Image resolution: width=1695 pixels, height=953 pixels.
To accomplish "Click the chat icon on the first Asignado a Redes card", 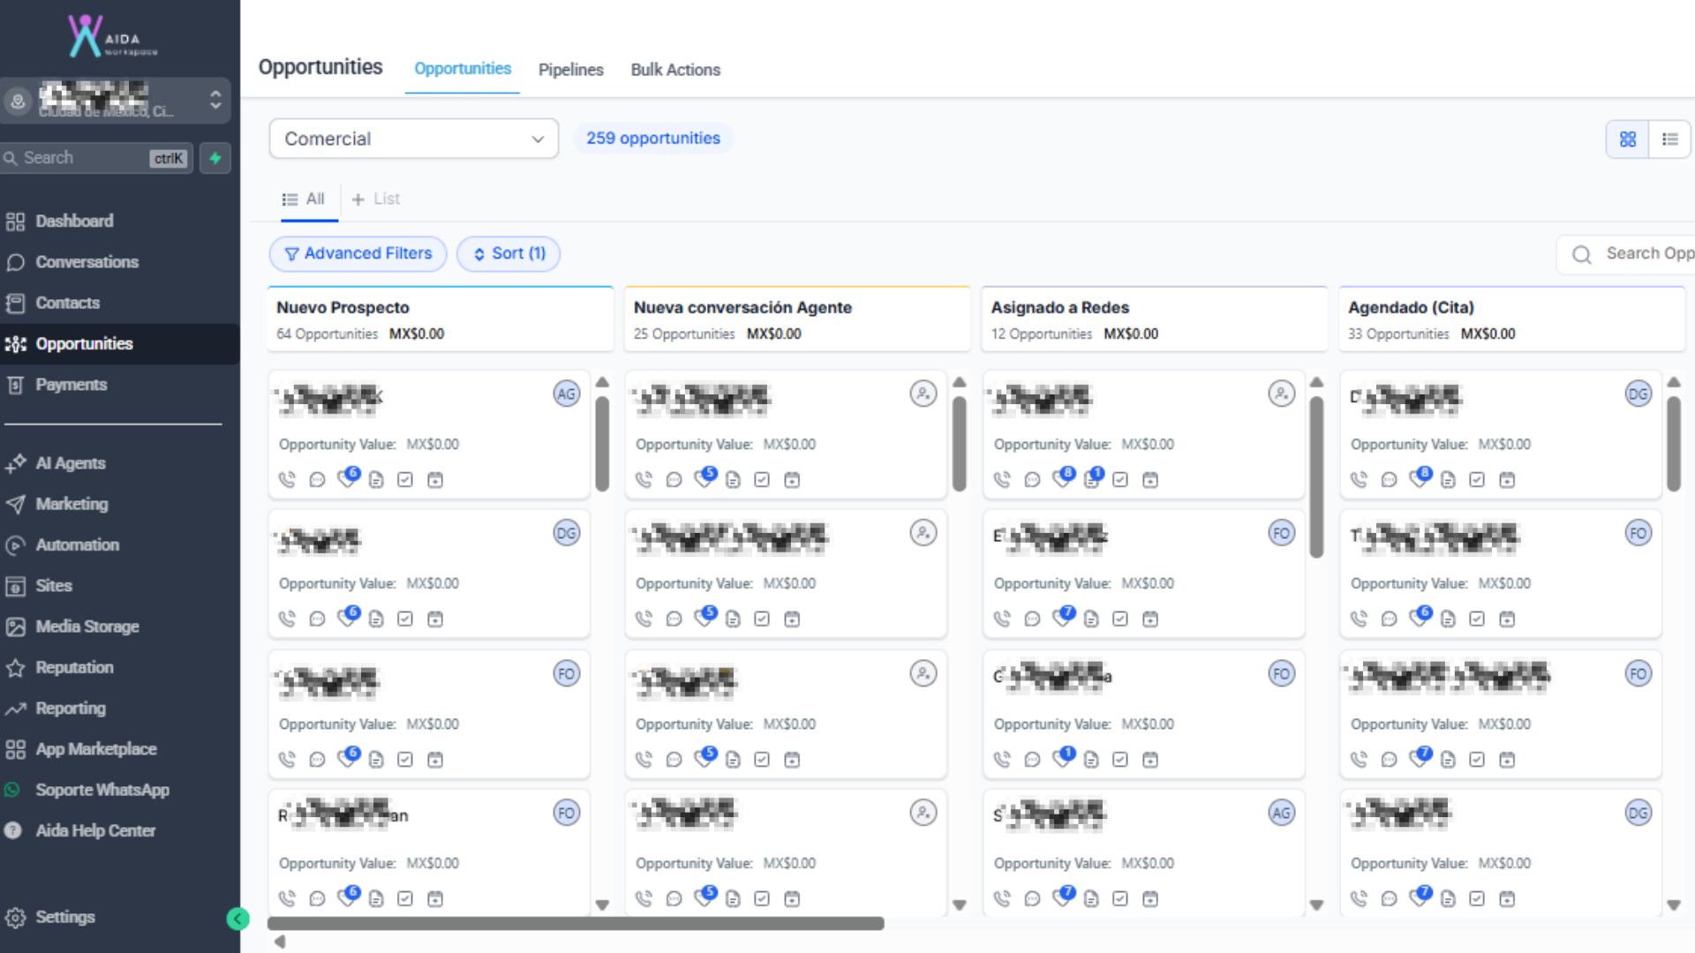I will 1032,479.
